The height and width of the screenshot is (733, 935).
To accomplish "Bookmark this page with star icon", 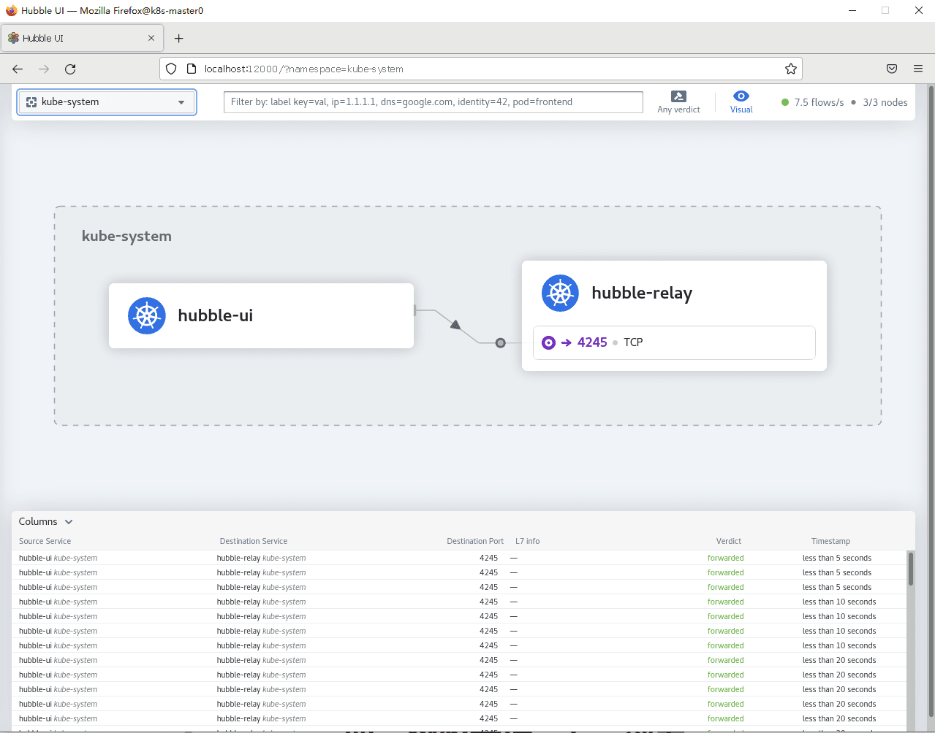I will point(791,69).
